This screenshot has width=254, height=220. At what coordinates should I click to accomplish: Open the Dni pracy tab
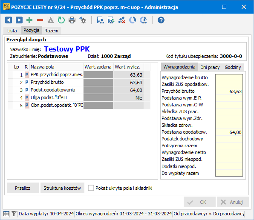210,67
